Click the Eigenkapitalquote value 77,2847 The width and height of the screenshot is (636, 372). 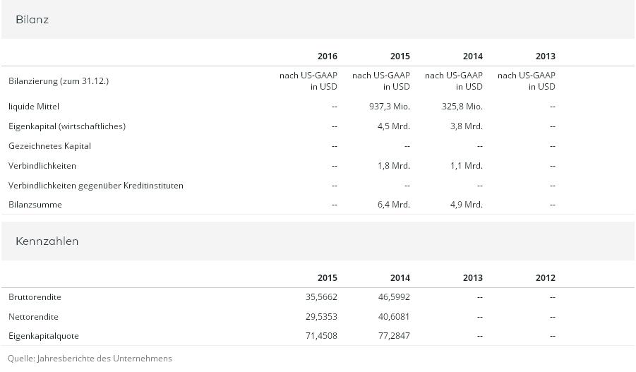point(394,336)
